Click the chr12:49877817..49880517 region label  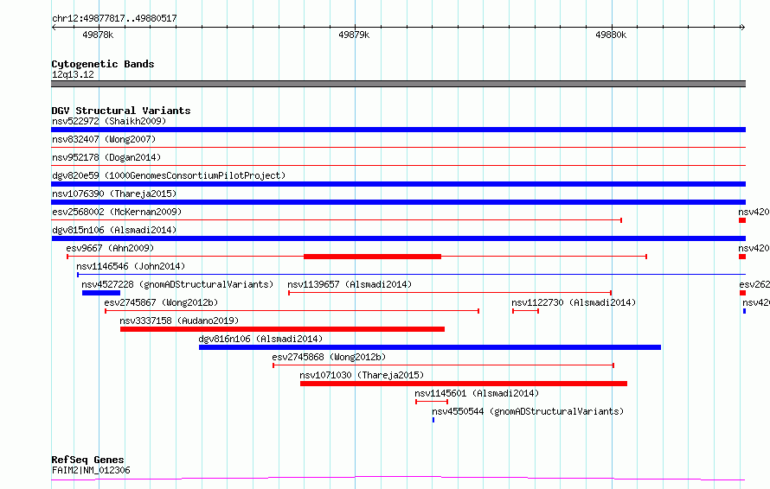[114, 18]
